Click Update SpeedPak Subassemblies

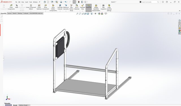coord(96,8)
